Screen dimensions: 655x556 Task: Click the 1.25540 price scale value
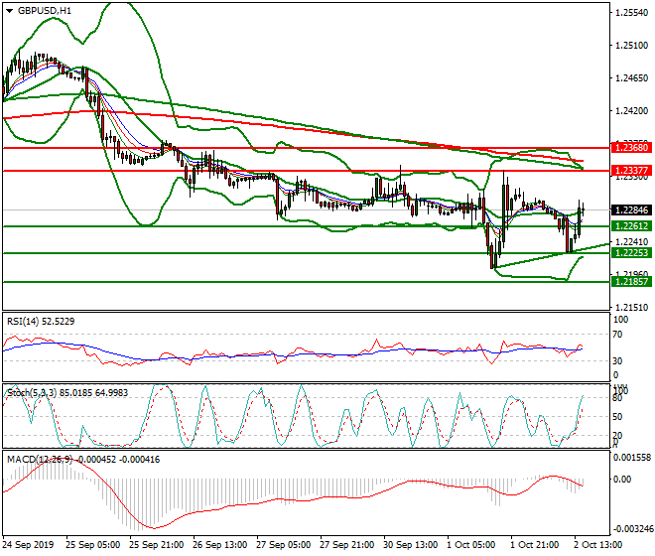631,13
